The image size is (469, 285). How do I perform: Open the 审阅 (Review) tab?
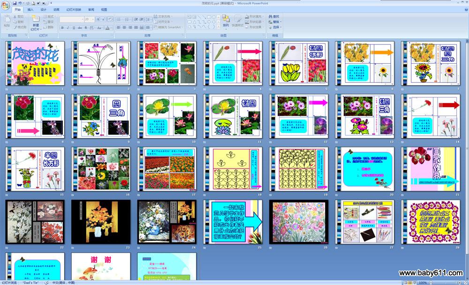pos(91,9)
